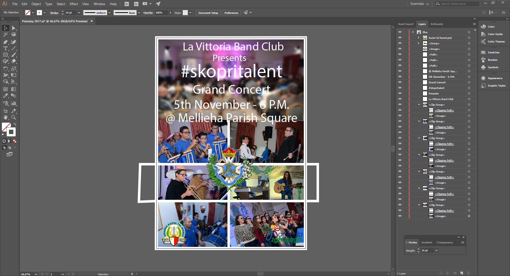Screen dimensions: 510x276
Task: Open the weight dropdown in Stroke panel
Action: tap(436, 251)
